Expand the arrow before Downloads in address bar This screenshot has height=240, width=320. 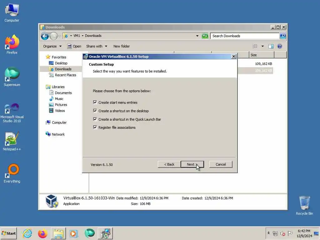coord(82,36)
